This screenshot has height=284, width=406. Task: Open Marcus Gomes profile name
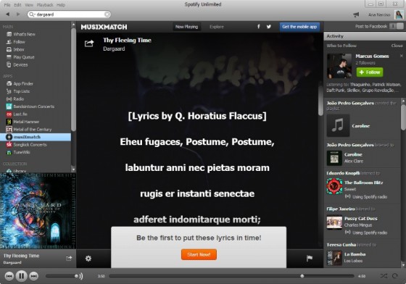click(x=372, y=56)
